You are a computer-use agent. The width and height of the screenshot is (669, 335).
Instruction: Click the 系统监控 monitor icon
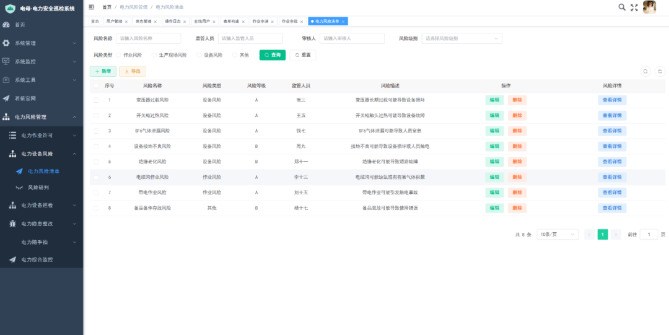pyautogui.click(x=6, y=61)
